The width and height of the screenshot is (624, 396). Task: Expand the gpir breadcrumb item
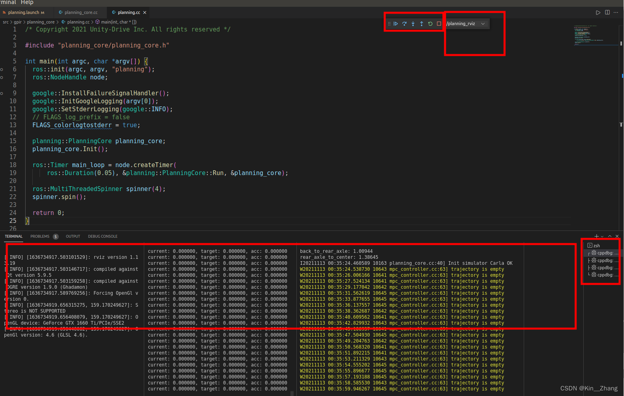[x=18, y=22]
